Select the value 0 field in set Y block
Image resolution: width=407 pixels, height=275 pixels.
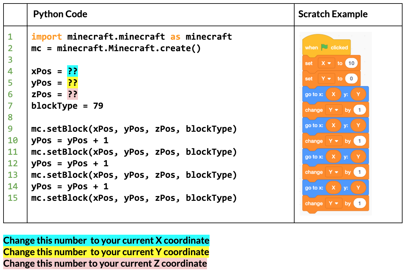coord(351,79)
